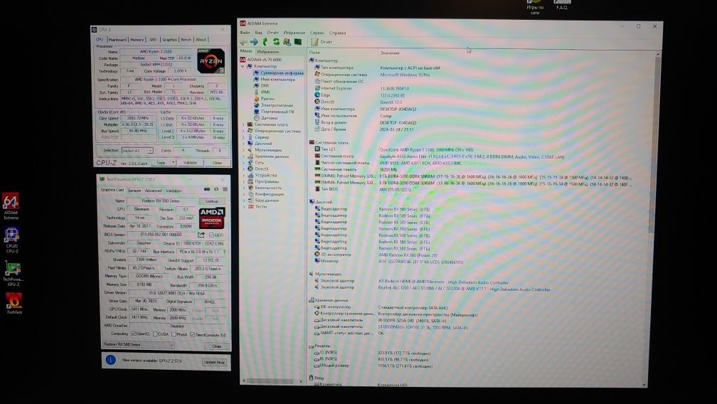Switch to the SPD tab in CPU-Z

coord(153,40)
